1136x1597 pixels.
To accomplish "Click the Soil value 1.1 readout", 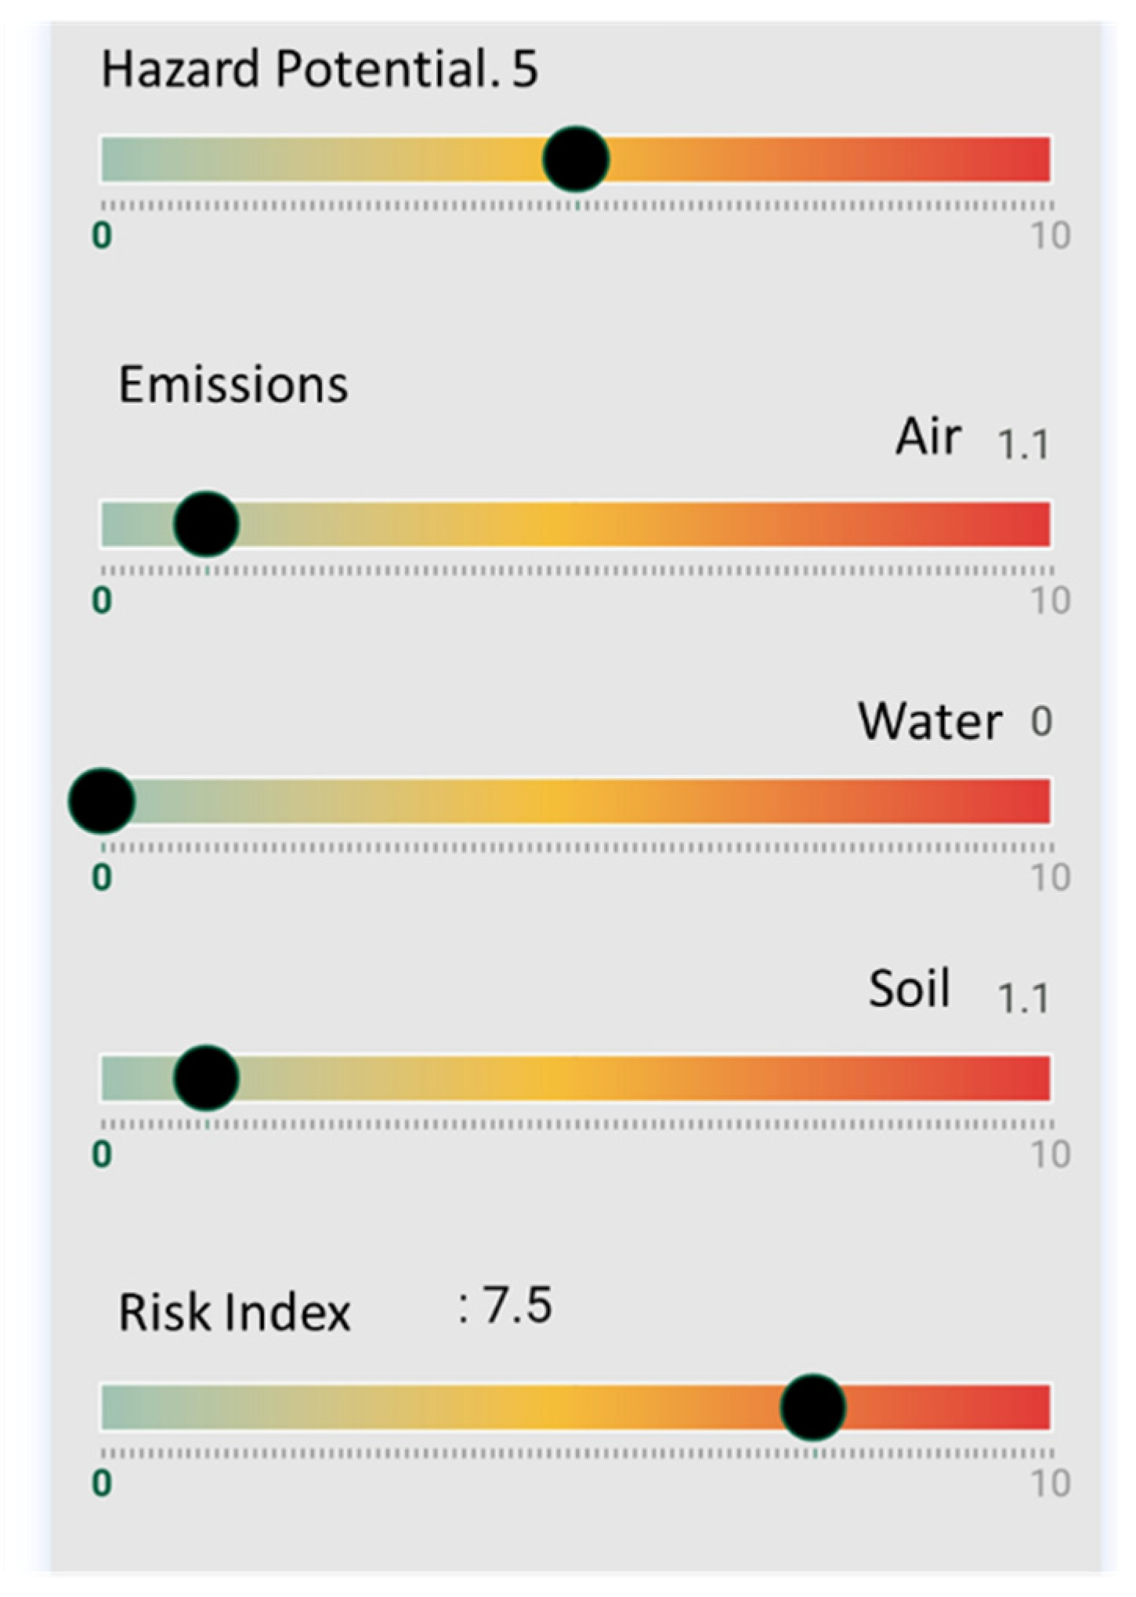I will click(1022, 998).
